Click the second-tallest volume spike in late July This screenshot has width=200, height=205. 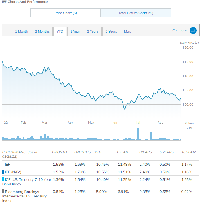[151, 136]
